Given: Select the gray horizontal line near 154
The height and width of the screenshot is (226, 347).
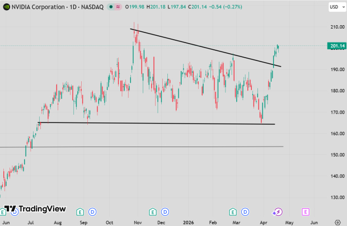Looking at the screenshot, I should pos(142,147).
